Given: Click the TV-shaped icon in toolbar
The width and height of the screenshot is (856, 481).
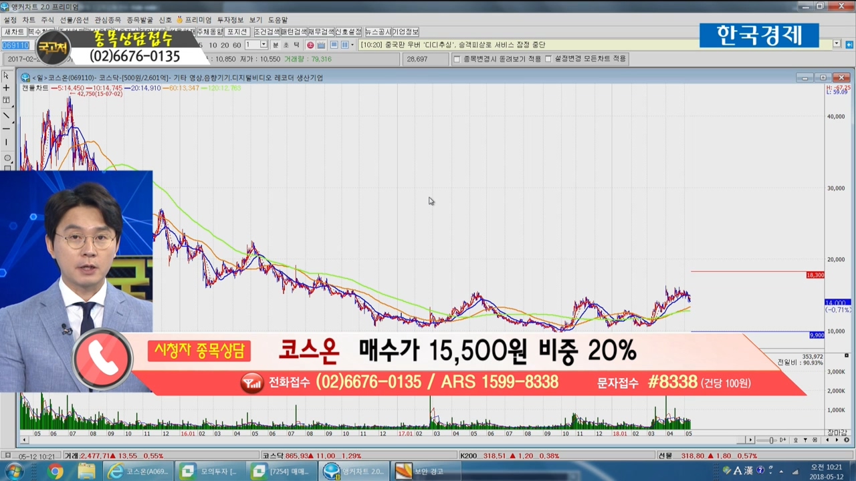Looking at the screenshot, I should point(321,45).
